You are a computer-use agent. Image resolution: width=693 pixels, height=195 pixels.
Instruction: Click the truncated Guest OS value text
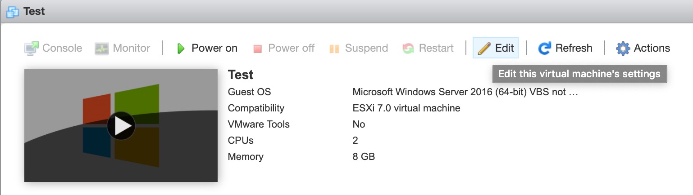pyautogui.click(x=465, y=93)
